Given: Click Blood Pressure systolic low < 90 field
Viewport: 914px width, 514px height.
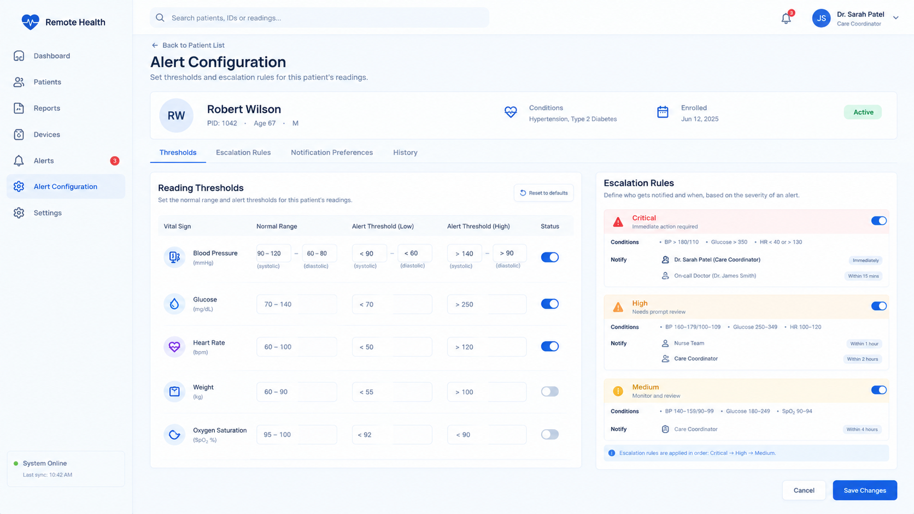Looking at the screenshot, I should point(370,253).
